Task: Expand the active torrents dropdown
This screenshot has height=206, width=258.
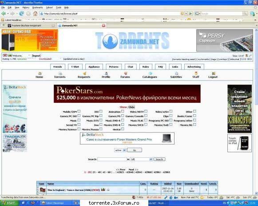Action: click(120, 150)
